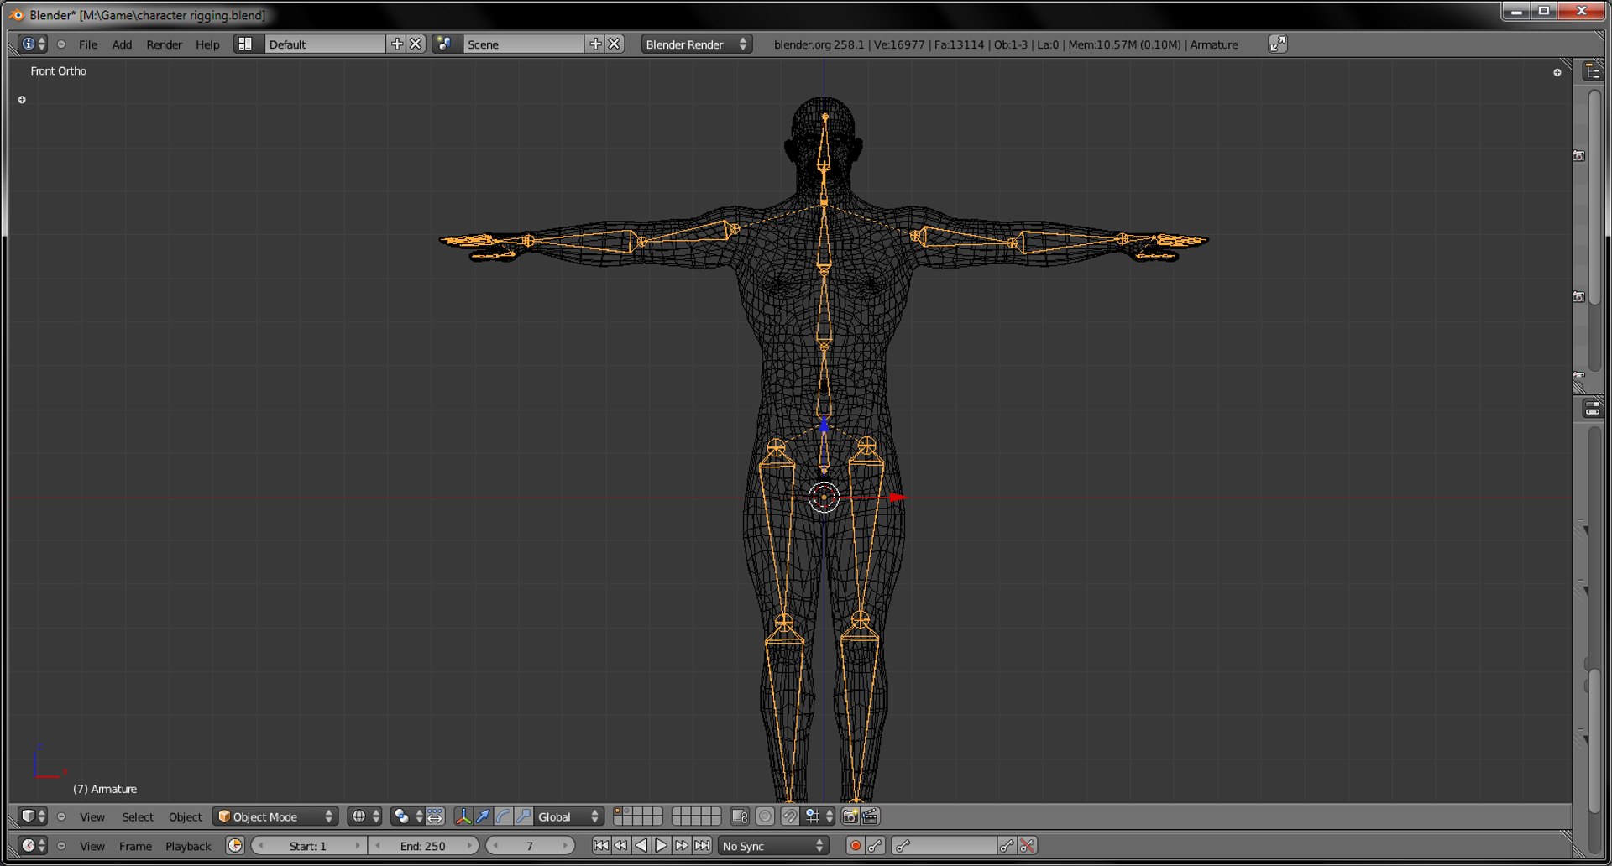The height and width of the screenshot is (866, 1612).
Task: Open the Playback menu in the timeline
Action: tap(188, 846)
